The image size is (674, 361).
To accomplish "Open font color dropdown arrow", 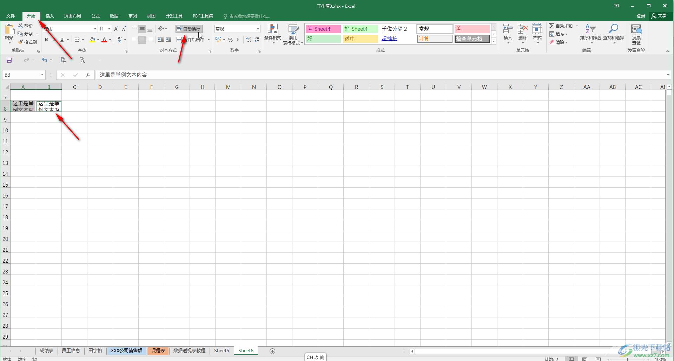I will [110, 40].
